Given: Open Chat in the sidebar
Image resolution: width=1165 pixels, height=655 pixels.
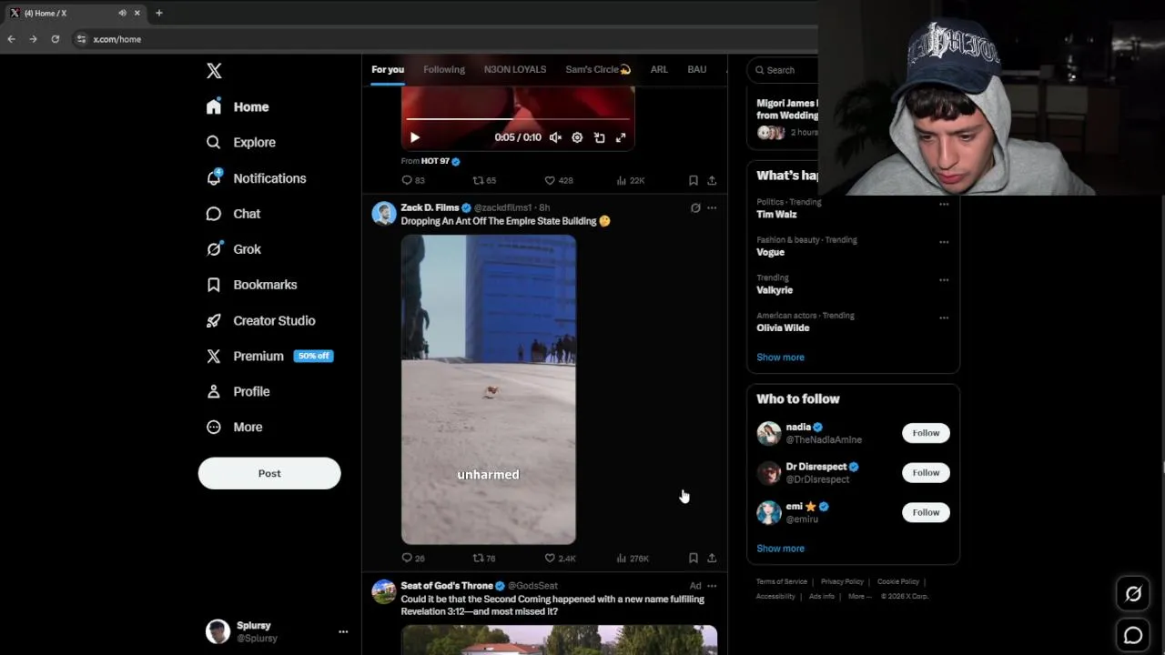Looking at the screenshot, I should (x=234, y=214).
